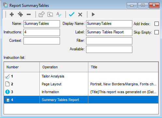The height and width of the screenshot is (118, 162).
Task: Click the Instructions count field
Action: [x=42, y=32]
